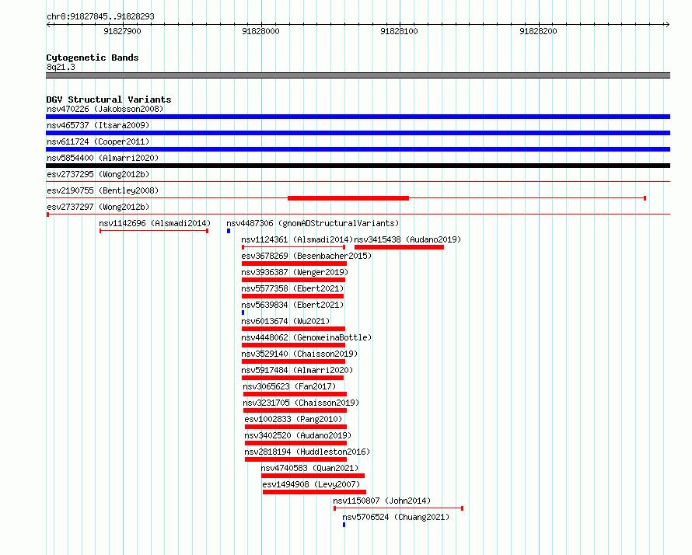692x555 pixels.
Task: Click the gray 8q21.3 cytogenetic band bar
Action: point(358,75)
